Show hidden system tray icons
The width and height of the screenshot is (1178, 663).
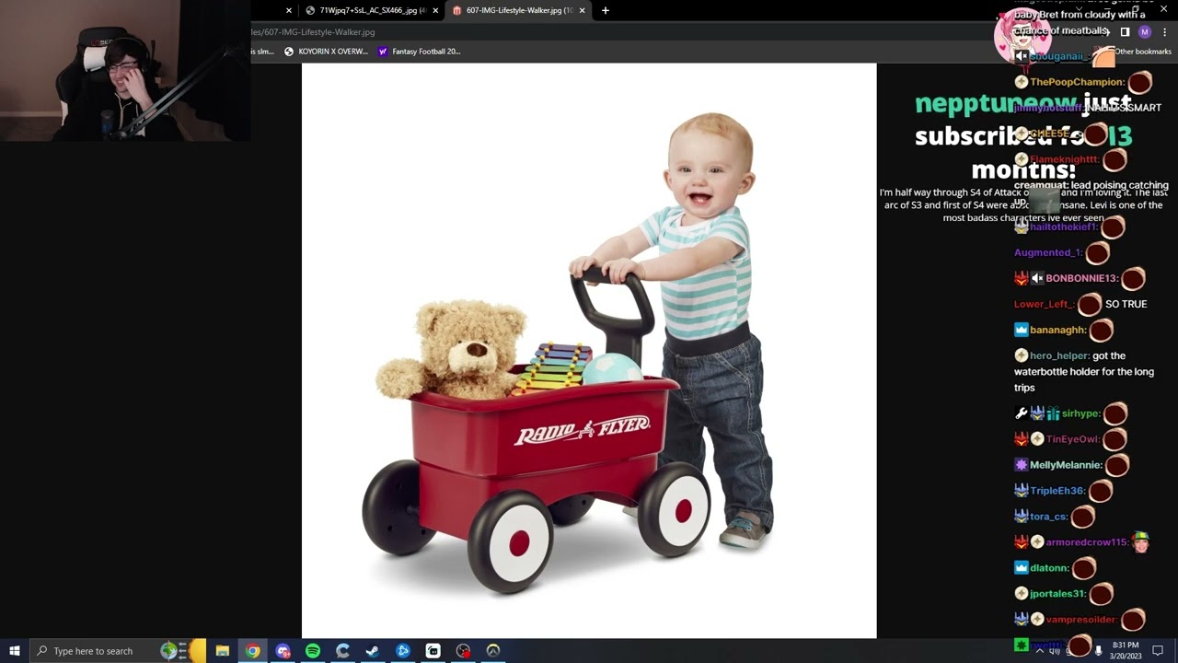point(1040,651)
